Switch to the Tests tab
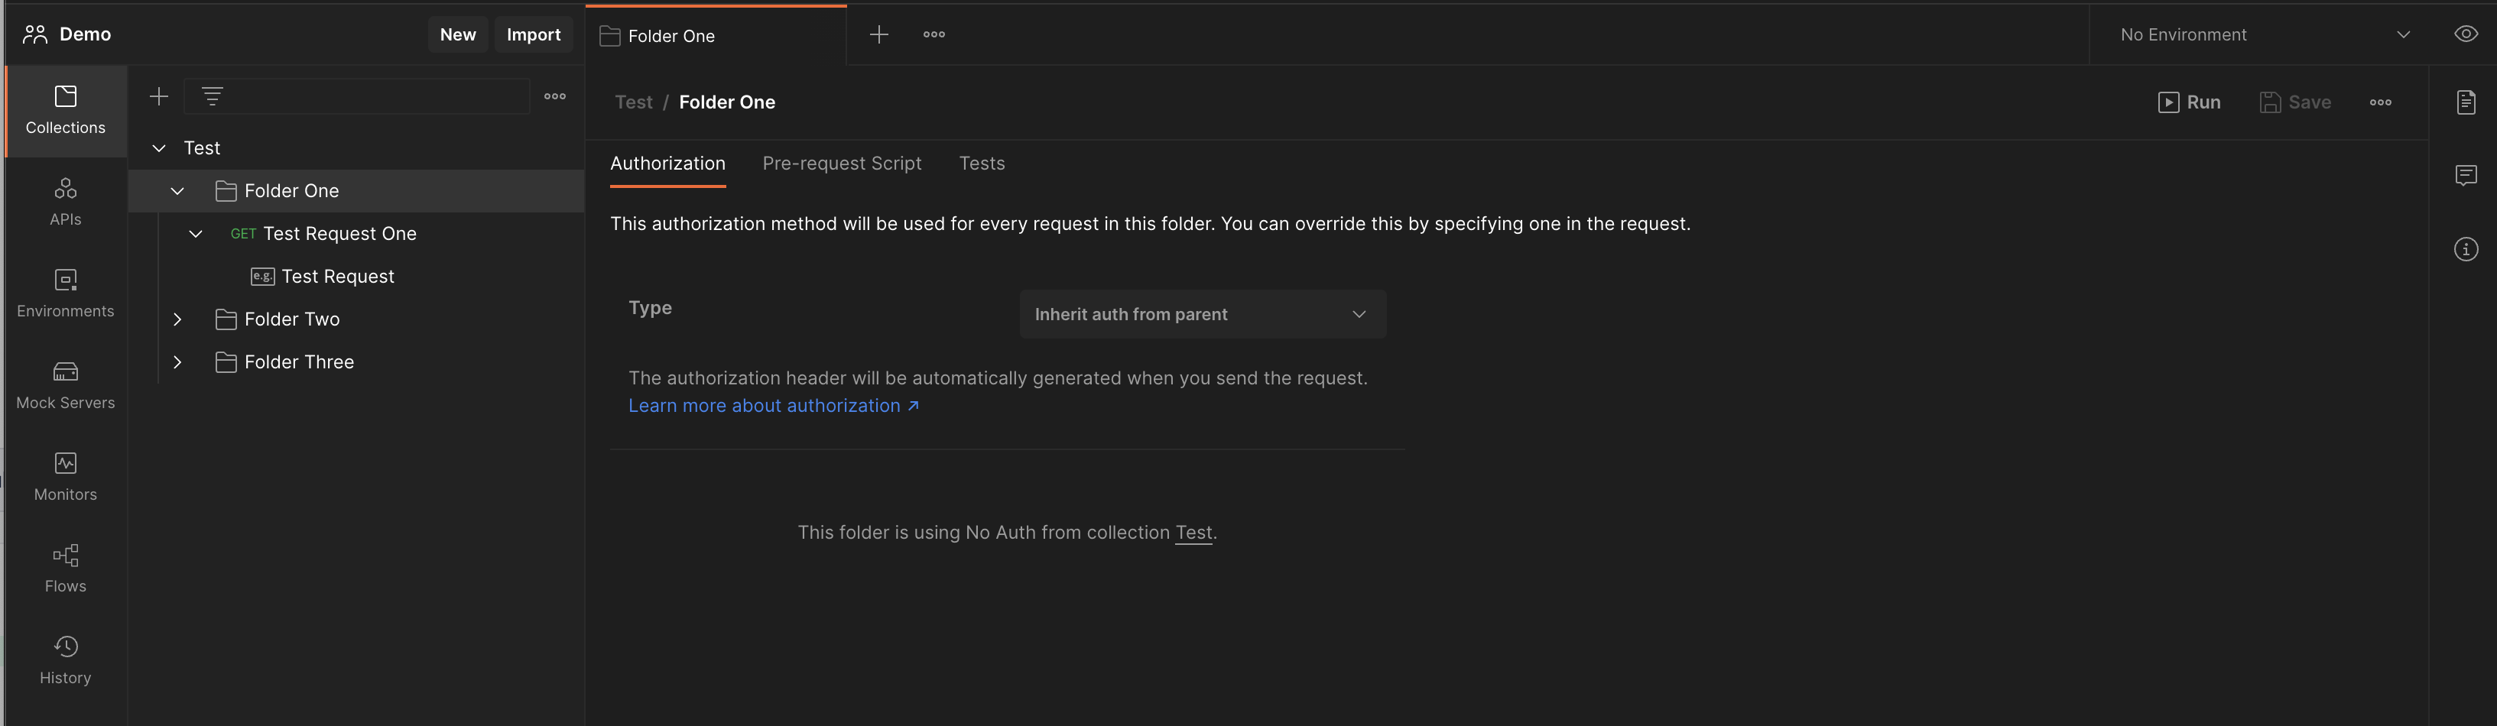Screen dimensions: 2497x726 [981, 164]
